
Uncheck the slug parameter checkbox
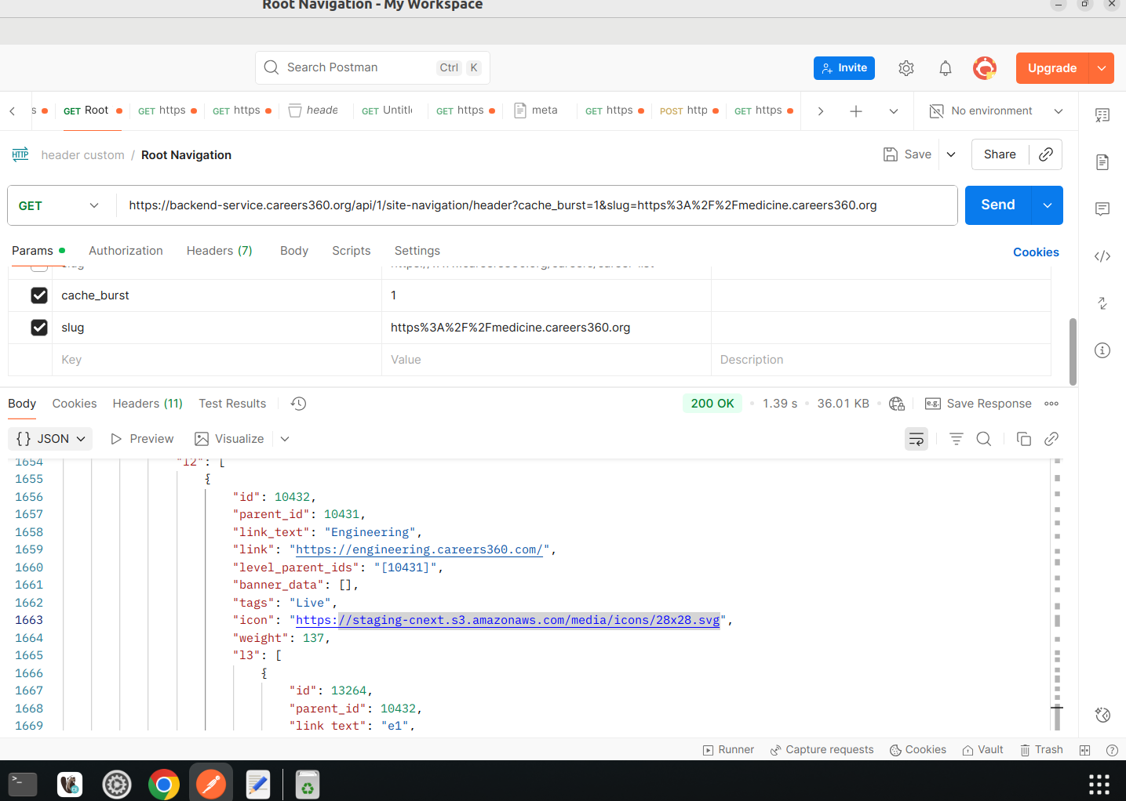pyautogui.click(x=39, y=328)
